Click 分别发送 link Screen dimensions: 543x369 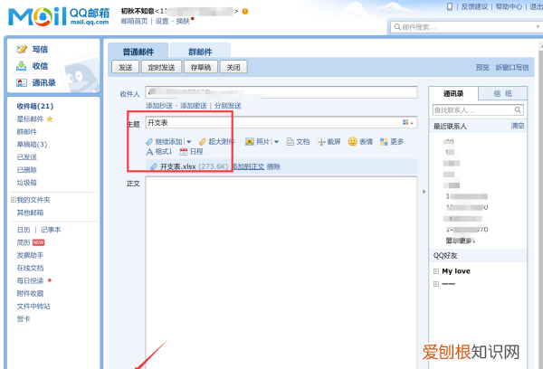[227, 106]
